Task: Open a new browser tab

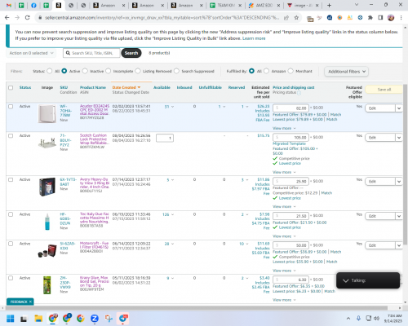Action: point(329,5)
